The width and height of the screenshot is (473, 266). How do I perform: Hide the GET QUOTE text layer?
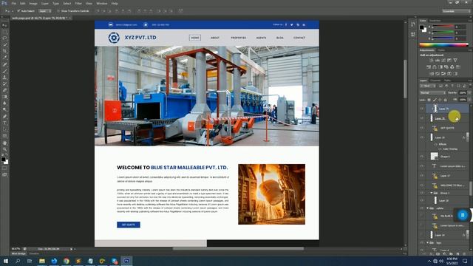click(x=422, y=128)
